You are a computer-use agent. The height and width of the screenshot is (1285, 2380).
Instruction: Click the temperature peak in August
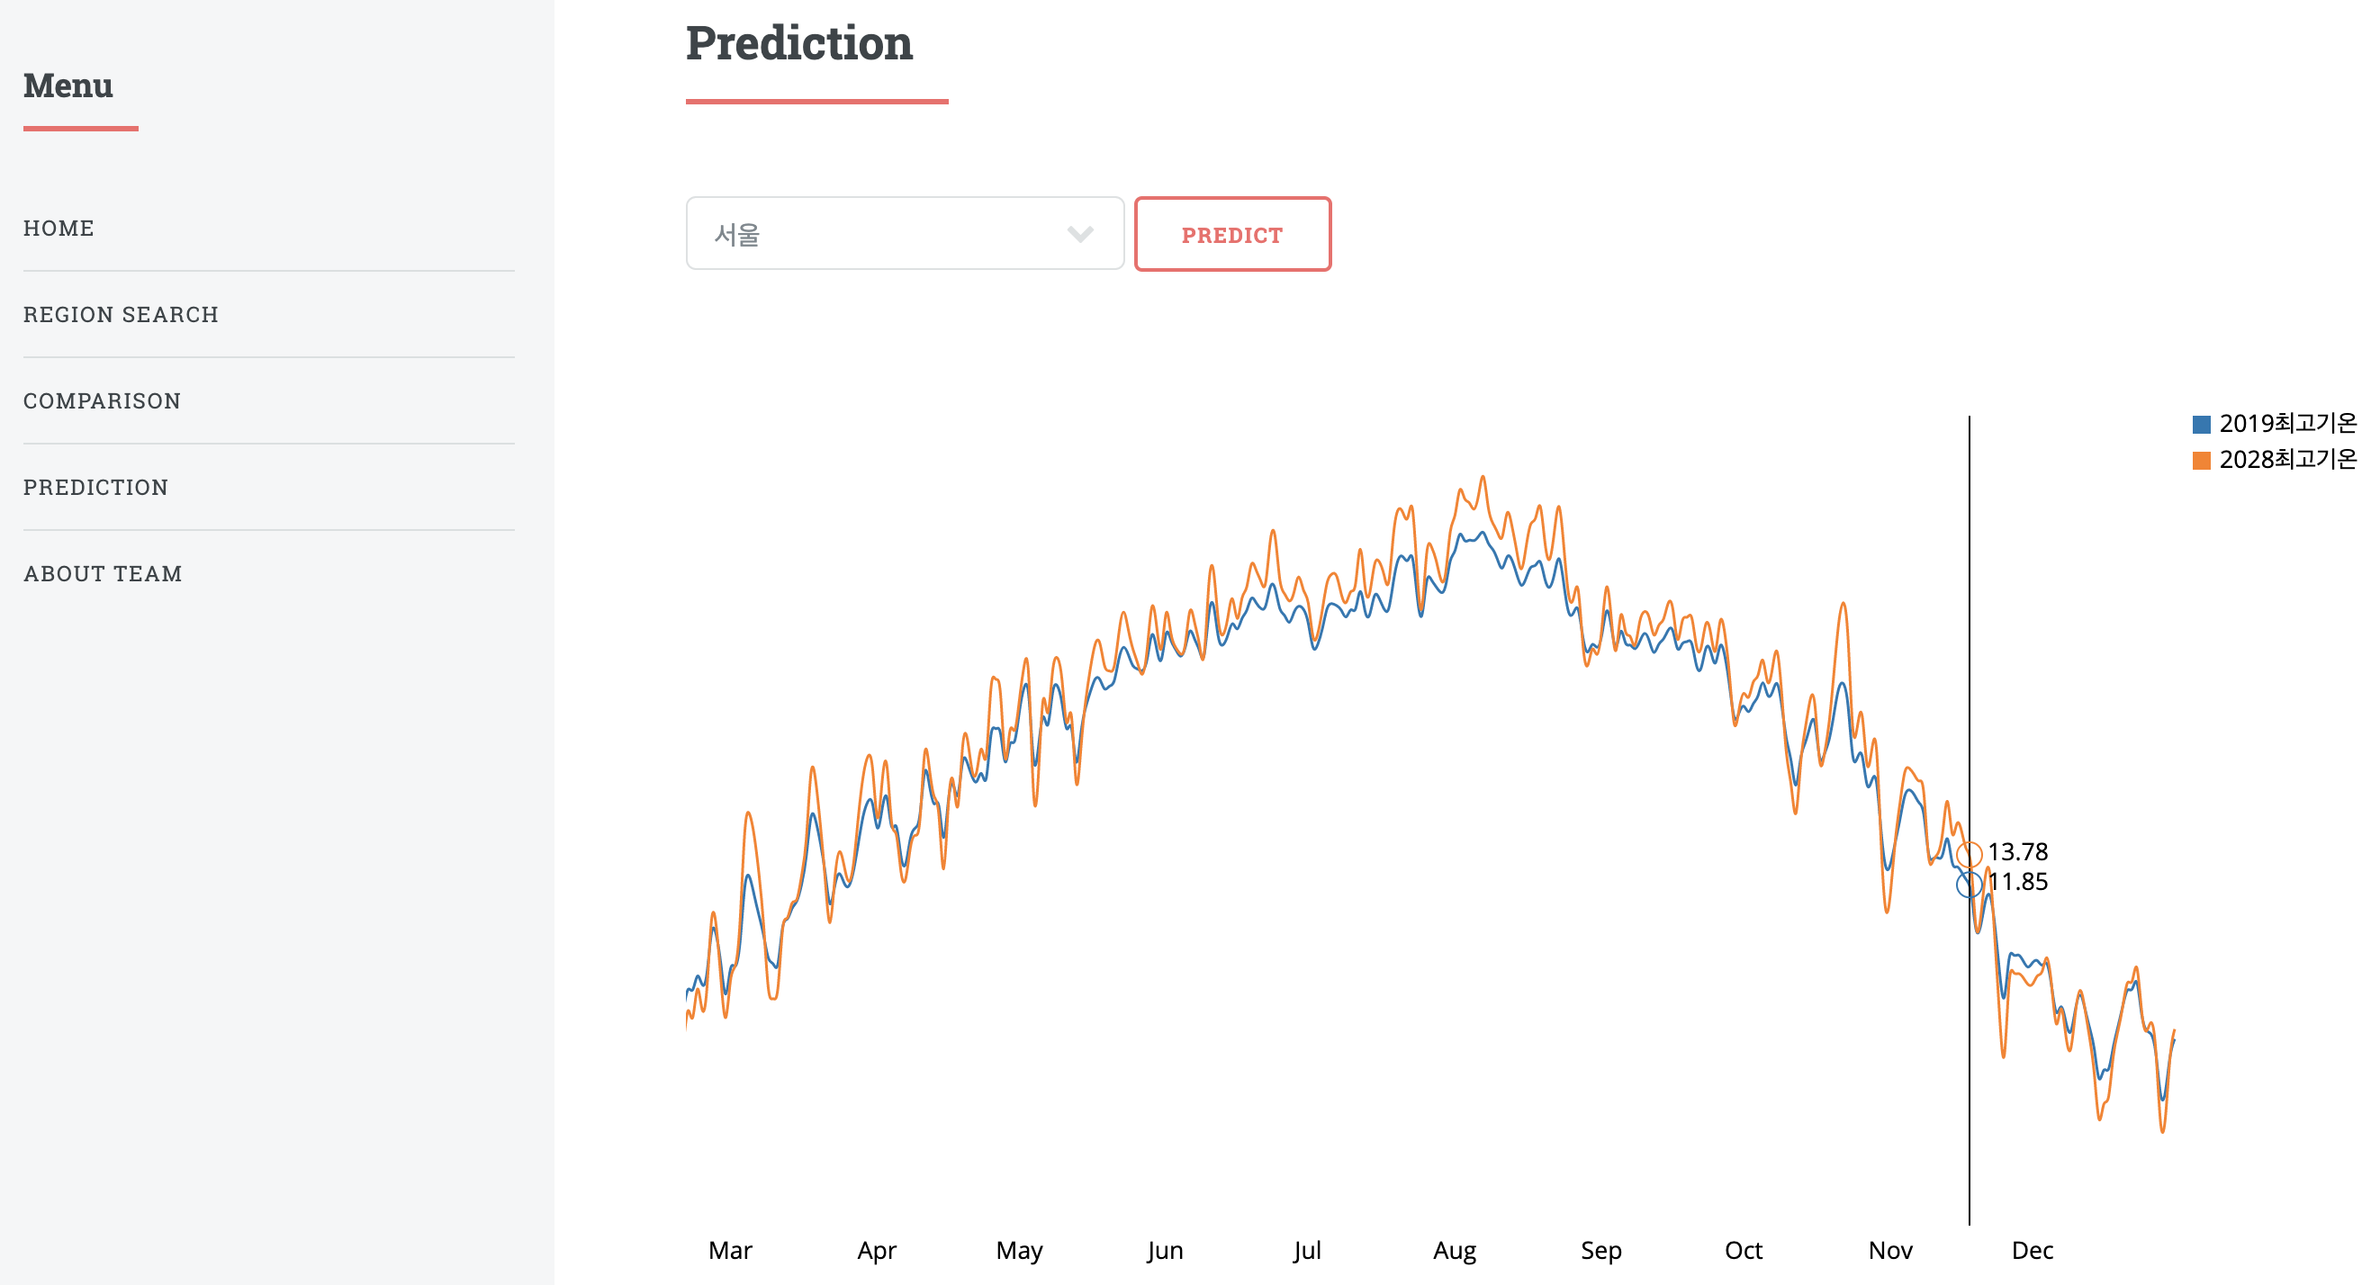[x=1483, y=477]
